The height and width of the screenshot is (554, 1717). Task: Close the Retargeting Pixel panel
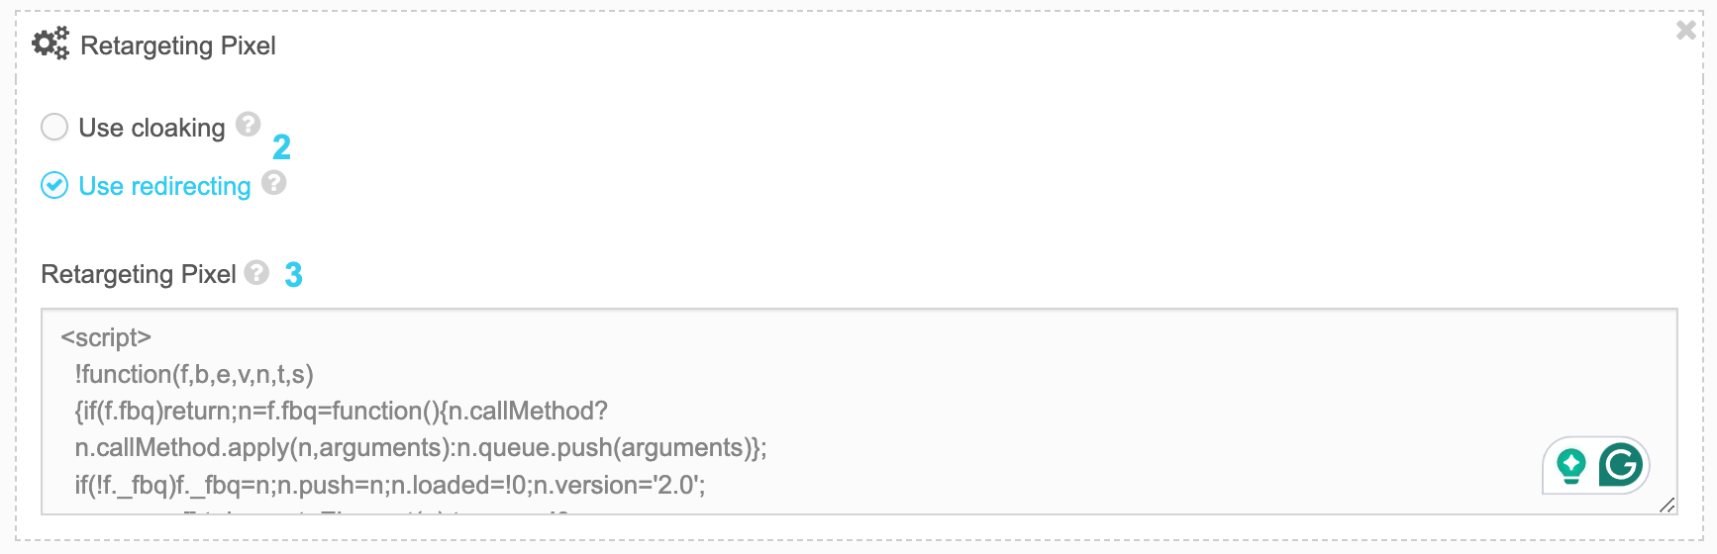pyautogui.click(x=1686, y=31)
